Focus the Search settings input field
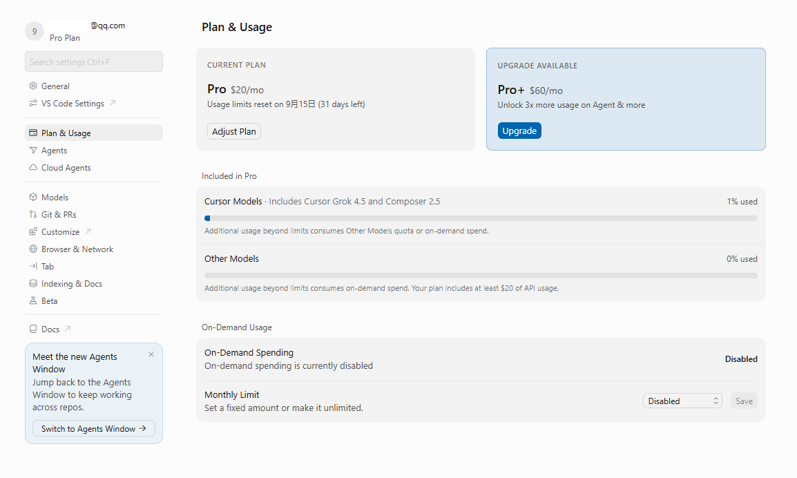The image size is (797, 478). 94,61
